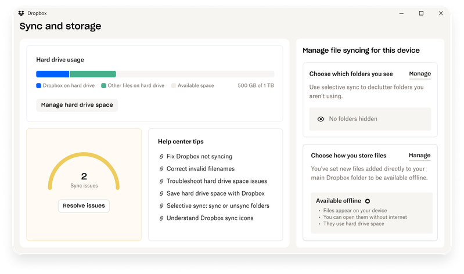This screenshot has width=464, height=274.
Task: Click the Available offline status indicator icon
Action: point(368,201)
